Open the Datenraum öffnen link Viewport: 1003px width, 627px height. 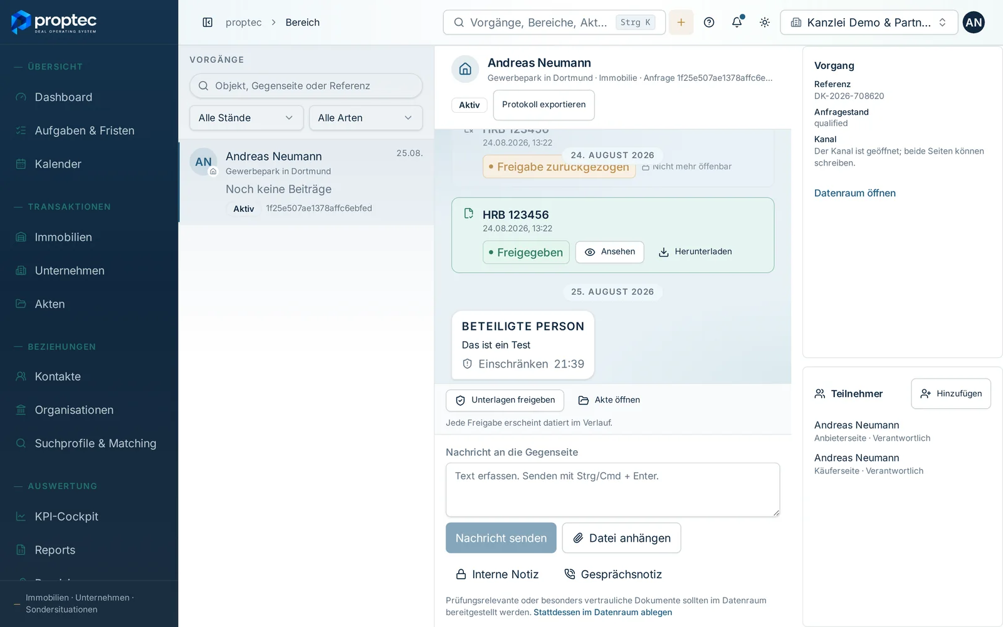(x=854, y=193)
